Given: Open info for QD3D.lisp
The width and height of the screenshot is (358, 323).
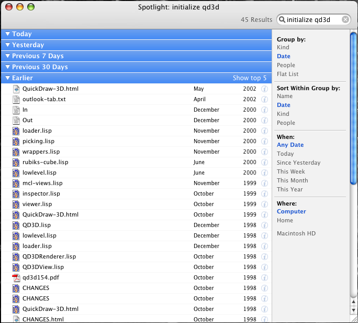Looking at the screenshot, I should click(x=264, y=225).
